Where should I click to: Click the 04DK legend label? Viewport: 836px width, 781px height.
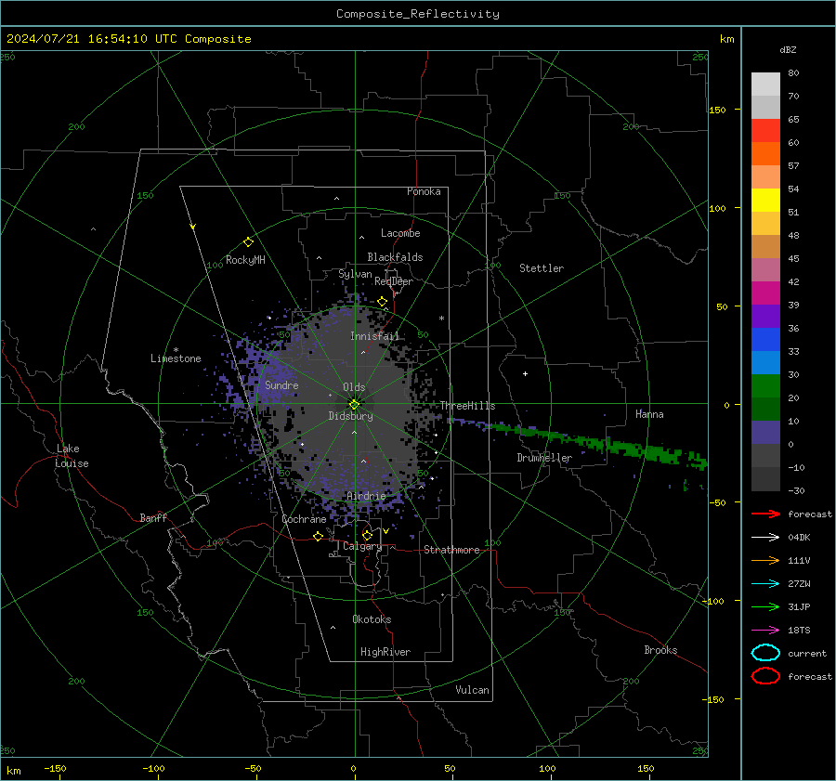point(799,538)
